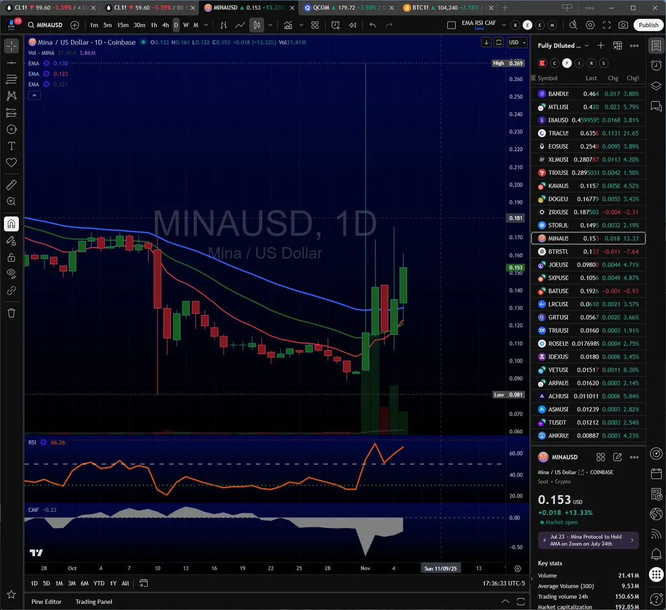This screenshot has height=610, width=666.
Task: Open the Fibonacci and Gann tools
Action: click(x=11, y=79)
